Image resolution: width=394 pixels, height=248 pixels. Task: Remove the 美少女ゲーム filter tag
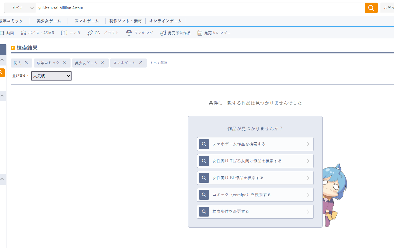[x=103, y=62]
